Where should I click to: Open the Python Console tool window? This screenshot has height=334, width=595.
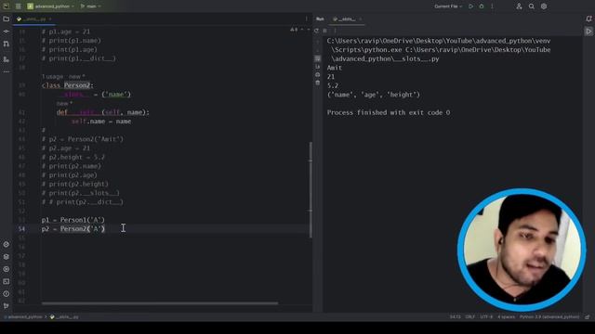[x=7, y=269]
